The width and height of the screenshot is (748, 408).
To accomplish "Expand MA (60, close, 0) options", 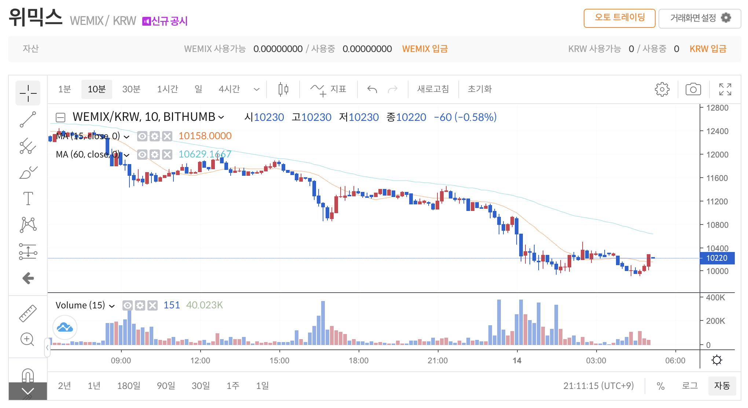I will coord(126,155).
